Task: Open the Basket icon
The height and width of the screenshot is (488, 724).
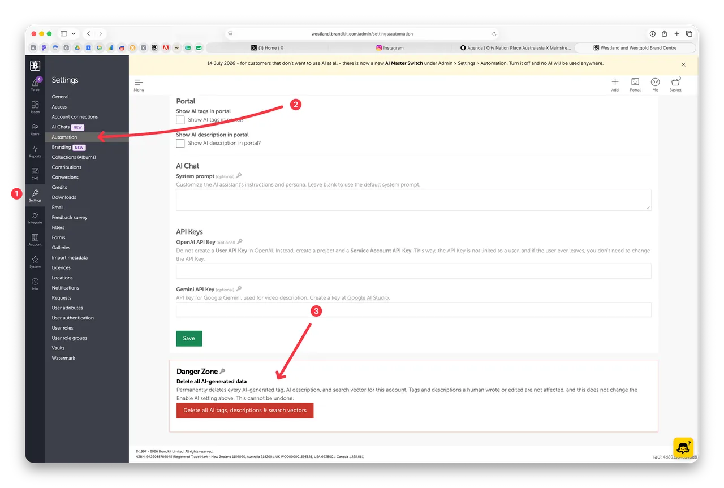Action: click(x=675, y=85)
